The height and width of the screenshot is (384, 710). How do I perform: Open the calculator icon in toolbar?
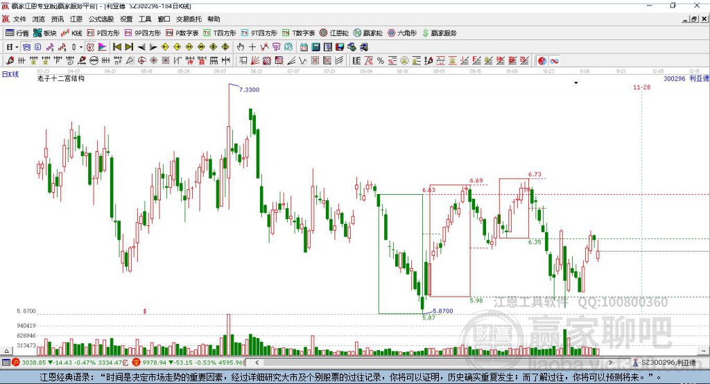(x=315, y=47)
